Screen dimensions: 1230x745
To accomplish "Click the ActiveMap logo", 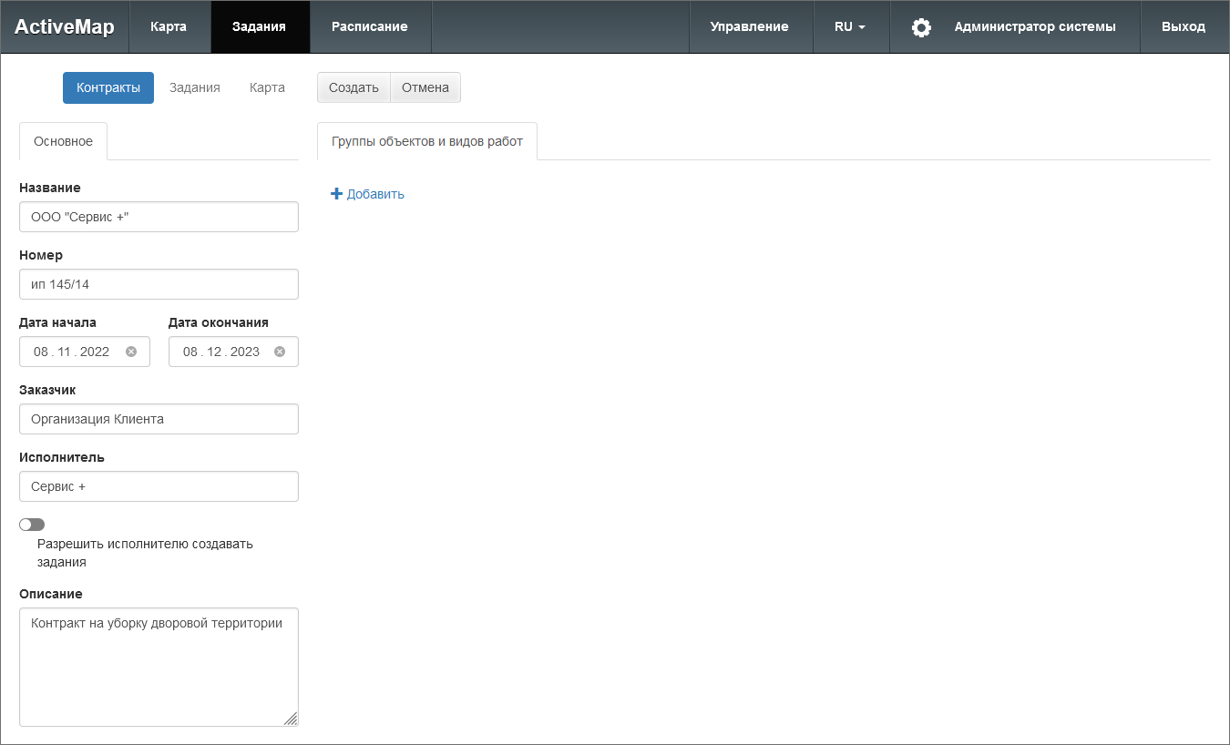I will pos(65,27).
